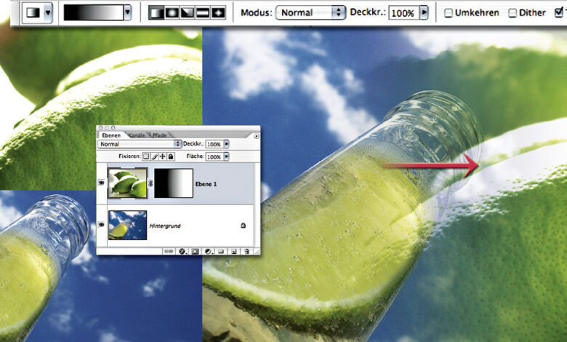Enable the Umkehren checkbox
Screen dimensions: 567x342
(448, 13)
